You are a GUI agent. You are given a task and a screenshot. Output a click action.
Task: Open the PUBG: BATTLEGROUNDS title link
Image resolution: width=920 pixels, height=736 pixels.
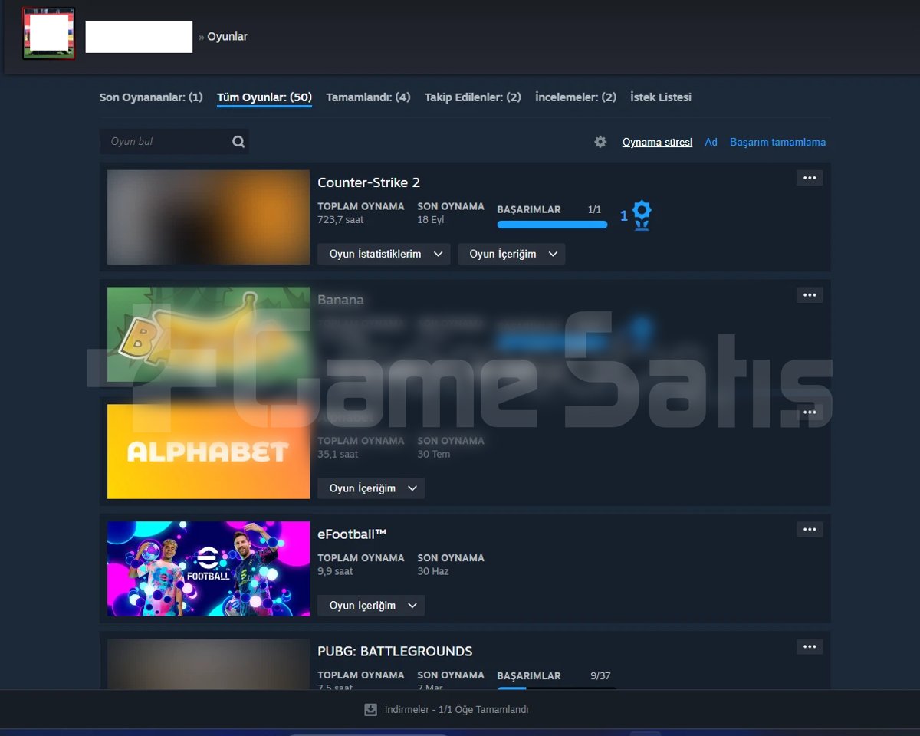[x=395, y=651]
